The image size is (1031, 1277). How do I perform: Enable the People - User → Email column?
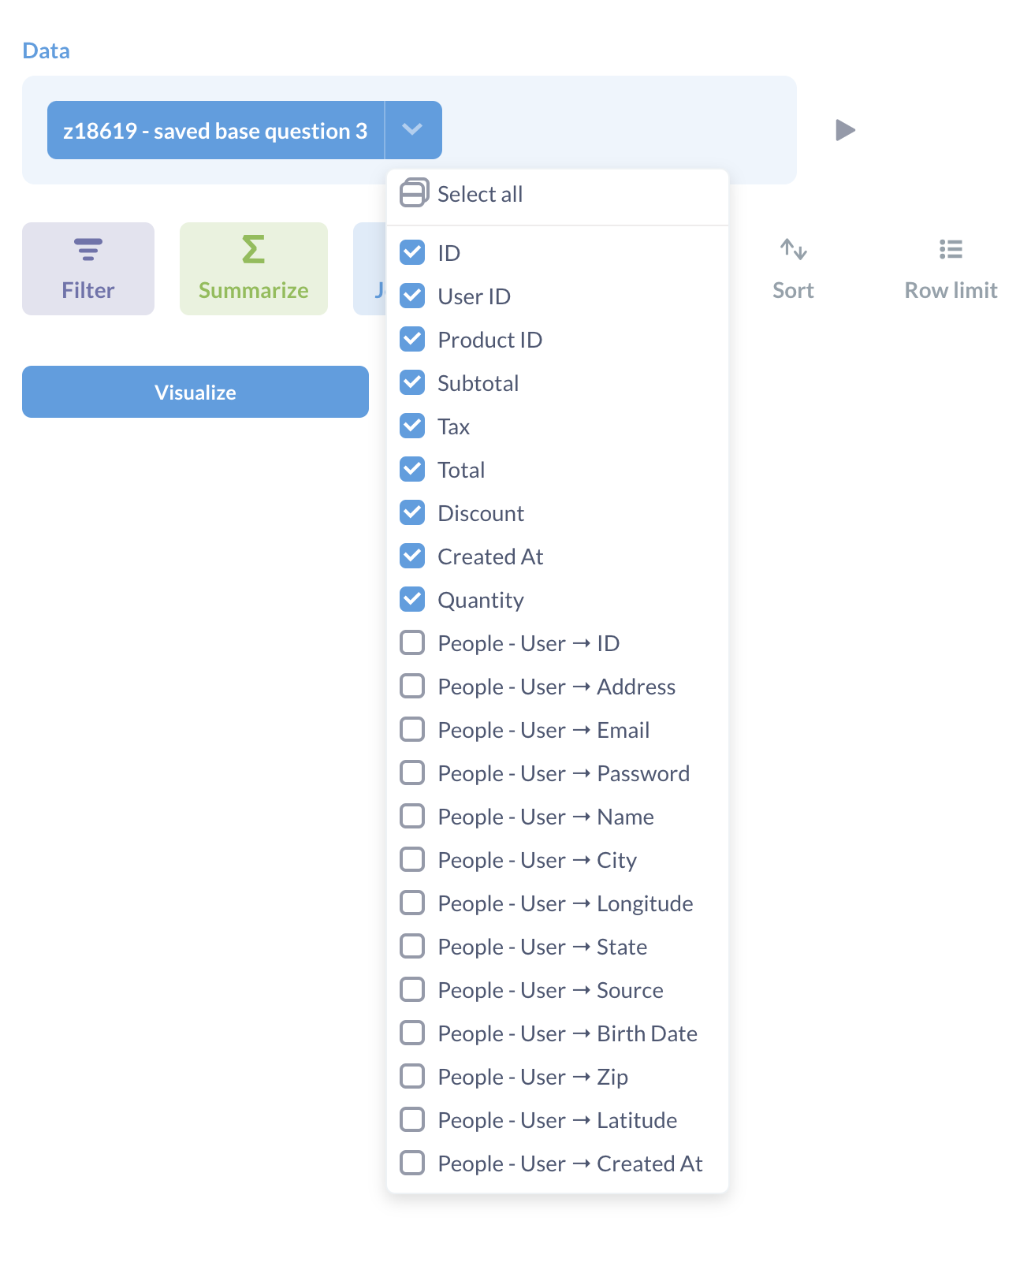412,729
